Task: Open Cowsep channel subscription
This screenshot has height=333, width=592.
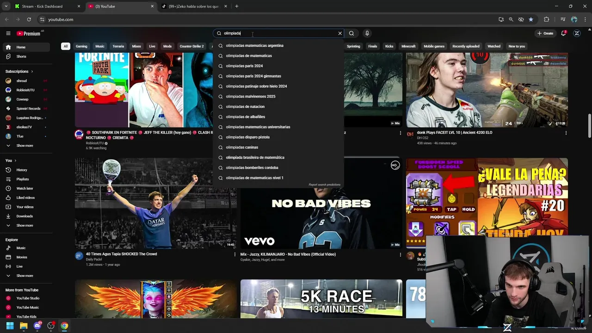Action: click(27, 99)
